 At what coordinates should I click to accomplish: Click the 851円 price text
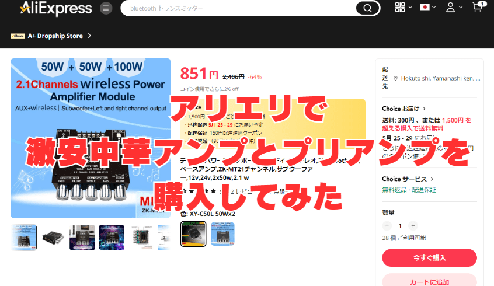point(199,74)
